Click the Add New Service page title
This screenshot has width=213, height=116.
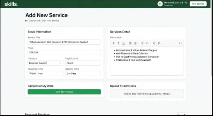click(46, 15)
